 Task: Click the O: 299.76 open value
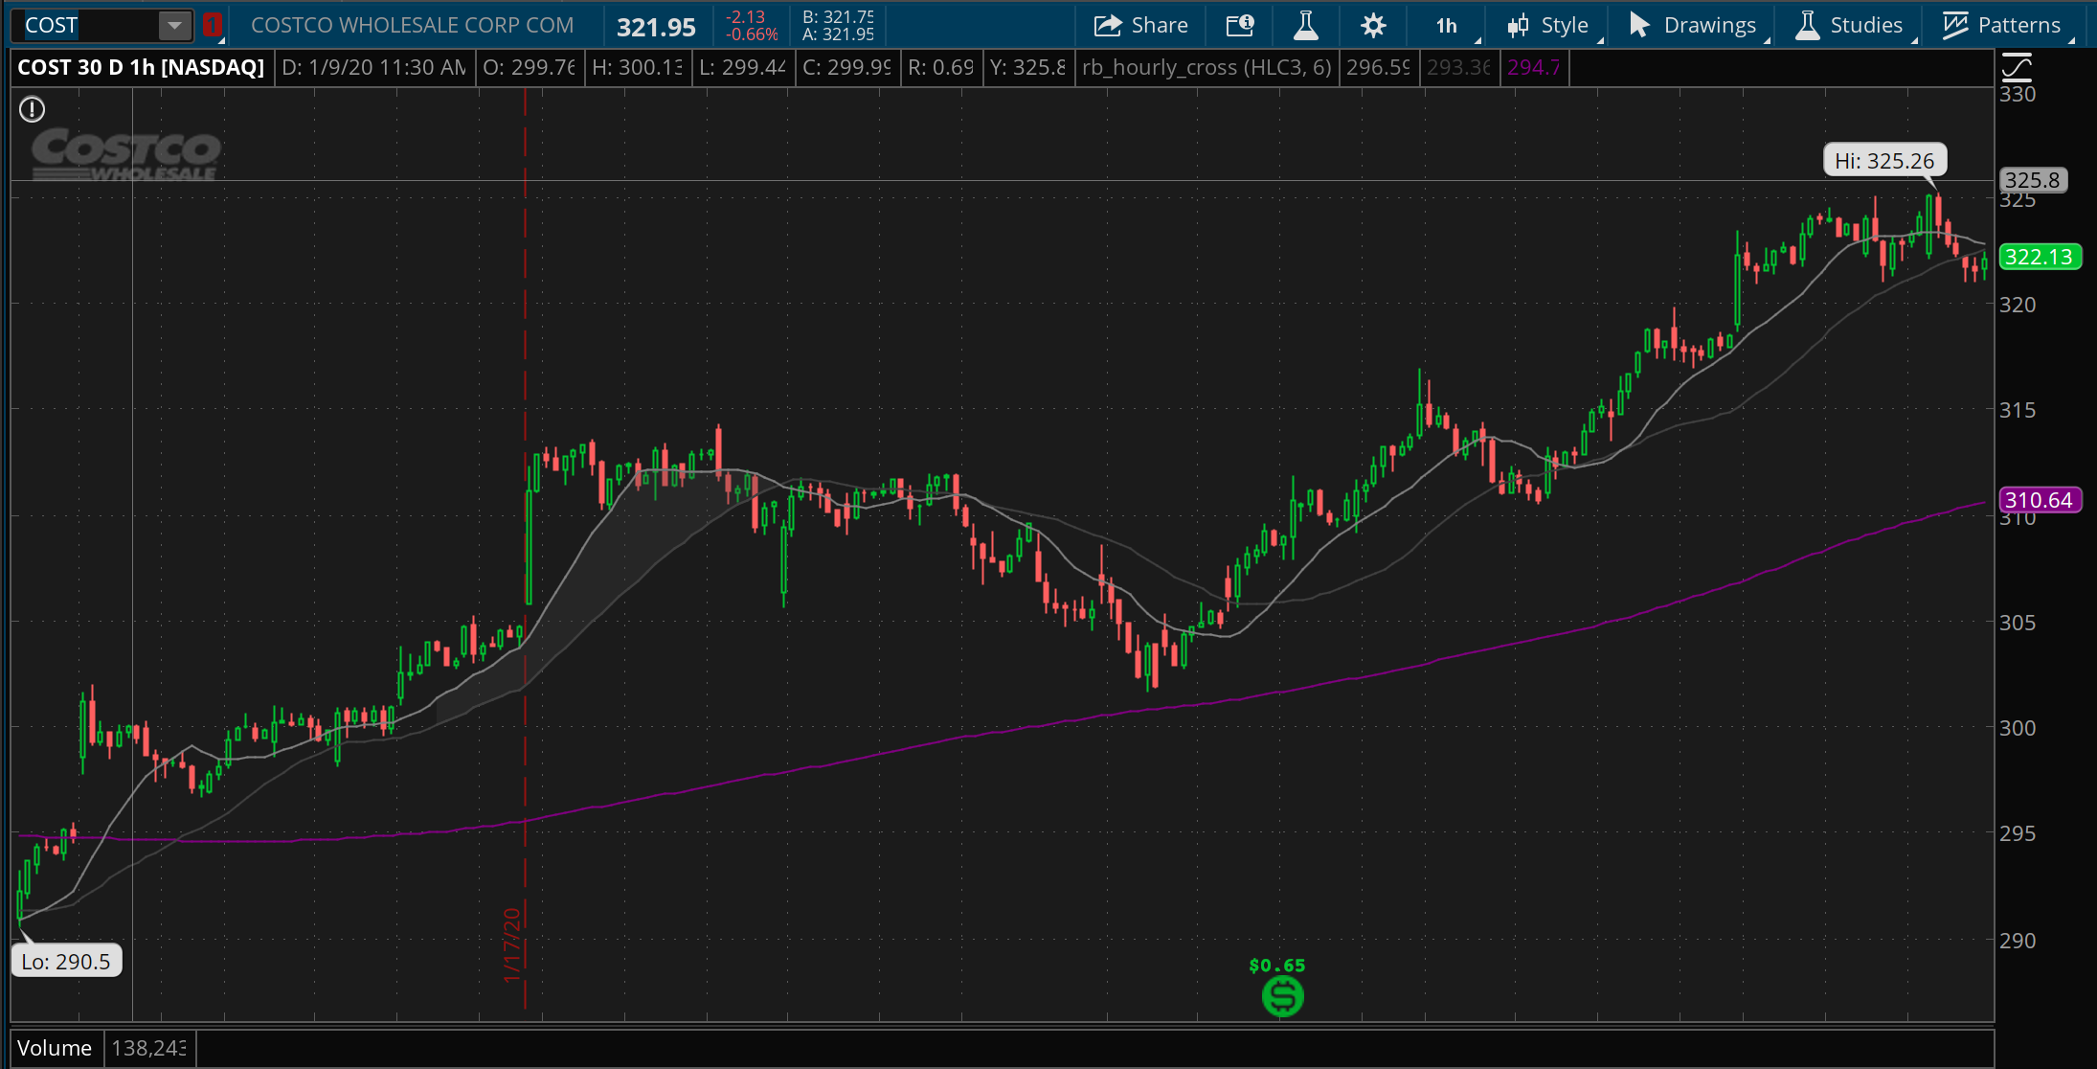point(530,67)
